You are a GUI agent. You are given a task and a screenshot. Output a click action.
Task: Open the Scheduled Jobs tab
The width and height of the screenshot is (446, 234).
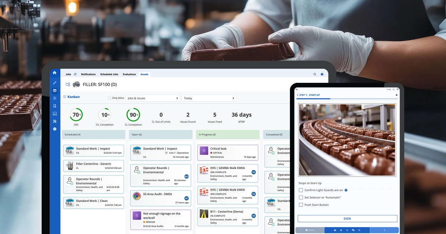pos(109,74)
